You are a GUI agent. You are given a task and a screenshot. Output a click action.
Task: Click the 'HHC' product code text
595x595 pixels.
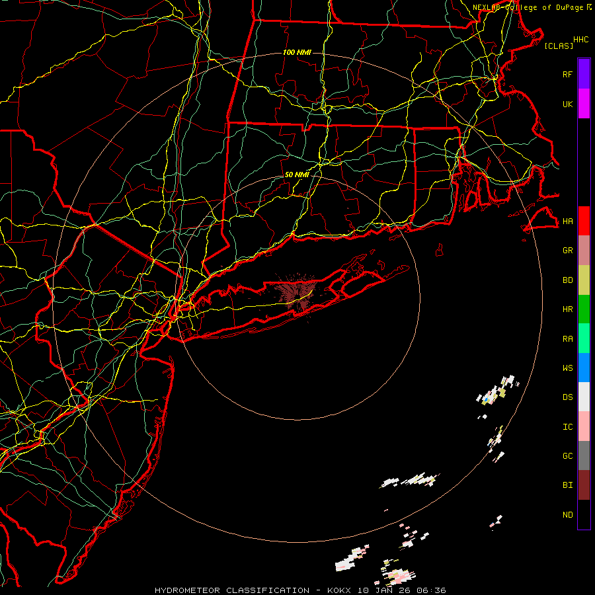(581, 40)
